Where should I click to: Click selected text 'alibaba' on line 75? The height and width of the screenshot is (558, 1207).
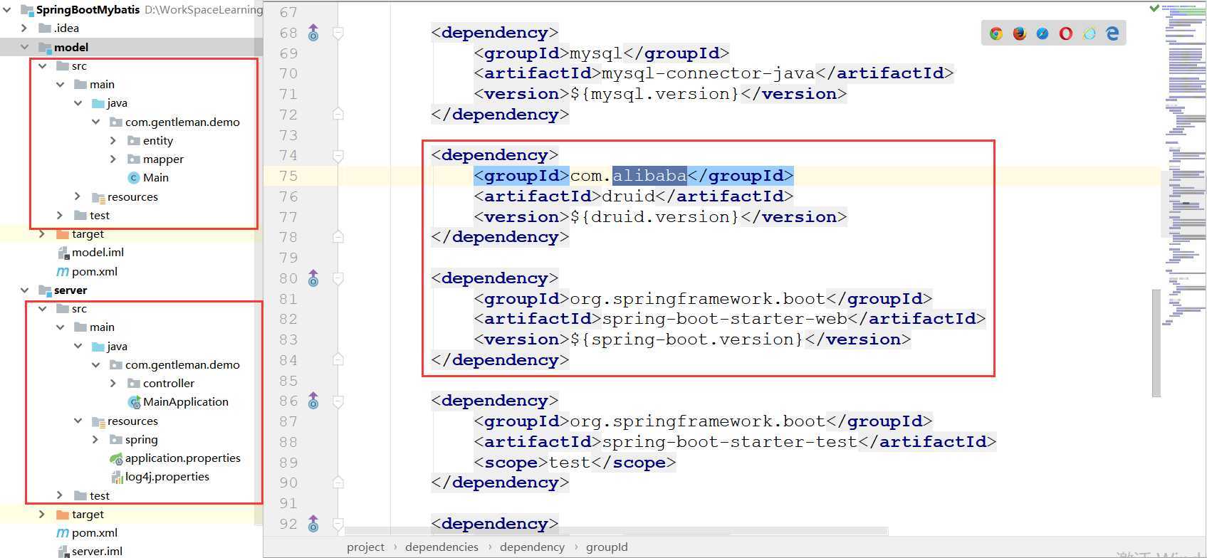(x=649, y=176)
